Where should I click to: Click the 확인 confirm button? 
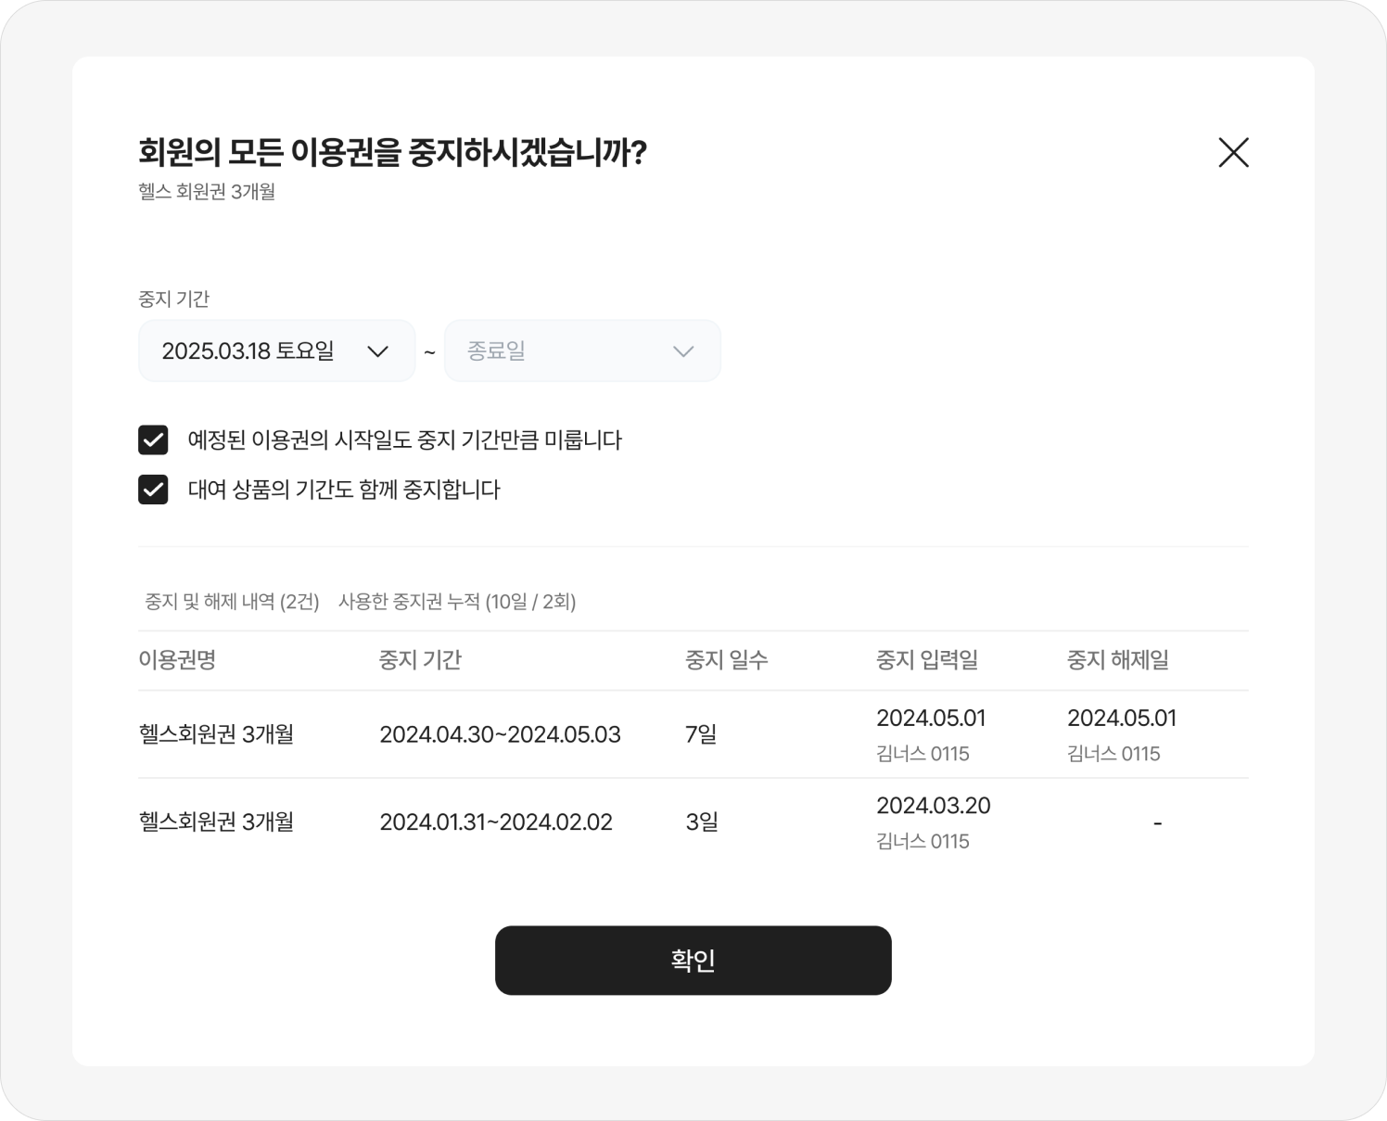click(x=693, y=961)
